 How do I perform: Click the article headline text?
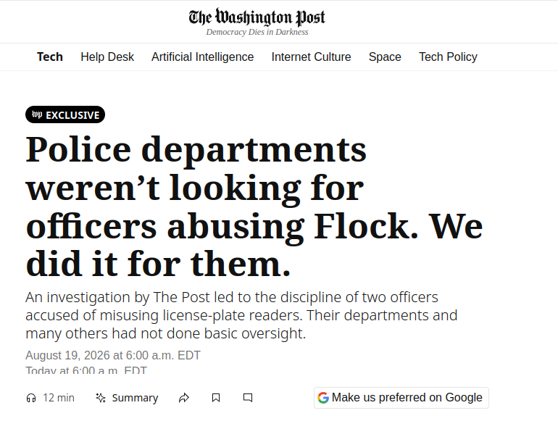(x=254, y=207)
